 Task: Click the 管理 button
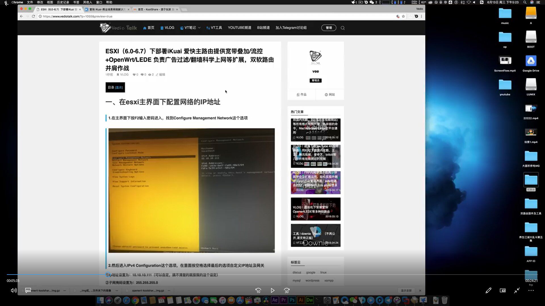click(328, 28)
